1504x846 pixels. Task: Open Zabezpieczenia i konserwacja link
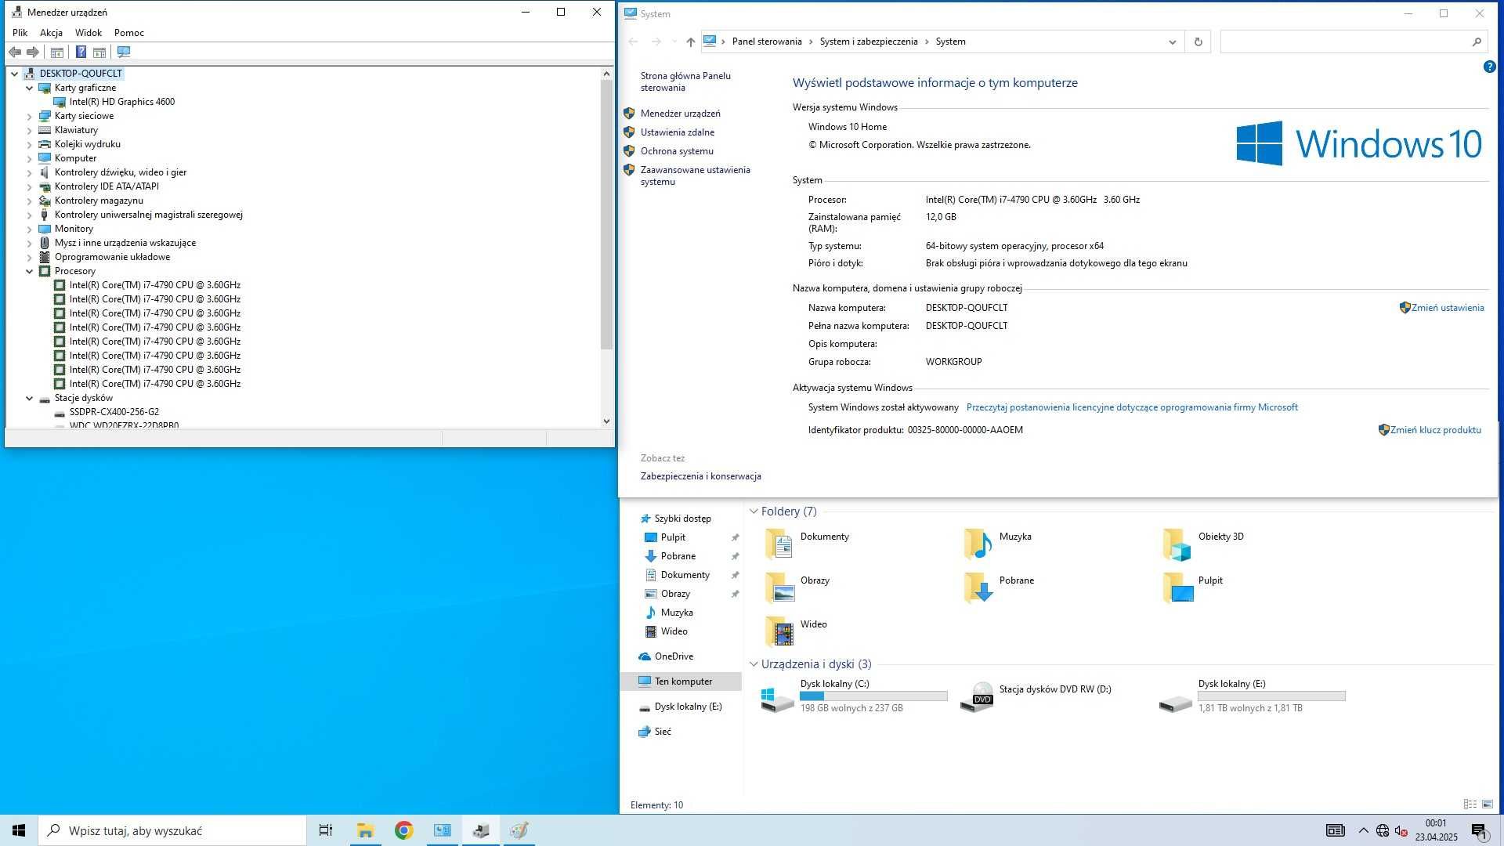click(x=701, y=476)
